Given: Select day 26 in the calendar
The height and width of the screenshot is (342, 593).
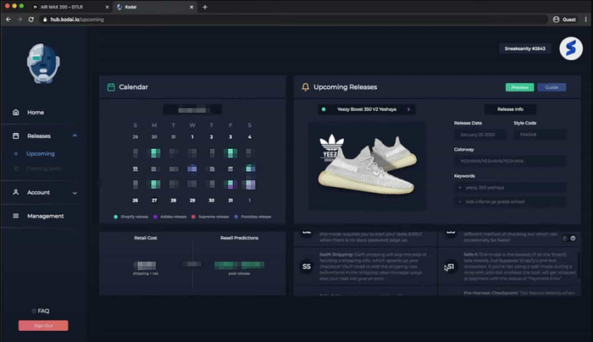Looking at the screenshot, I should point(136,201).
